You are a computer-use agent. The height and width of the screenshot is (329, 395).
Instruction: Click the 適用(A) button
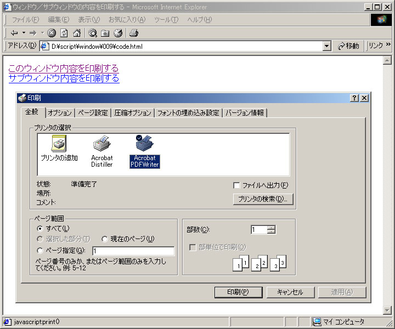click(x=342, y=292)
